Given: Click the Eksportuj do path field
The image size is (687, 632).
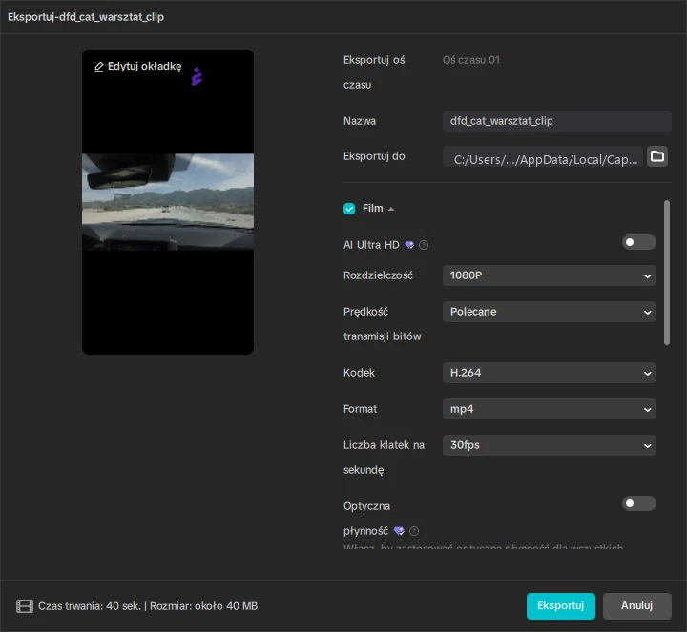Looking at the screenshot, I should pyautogui.click(x=542, y=156).
